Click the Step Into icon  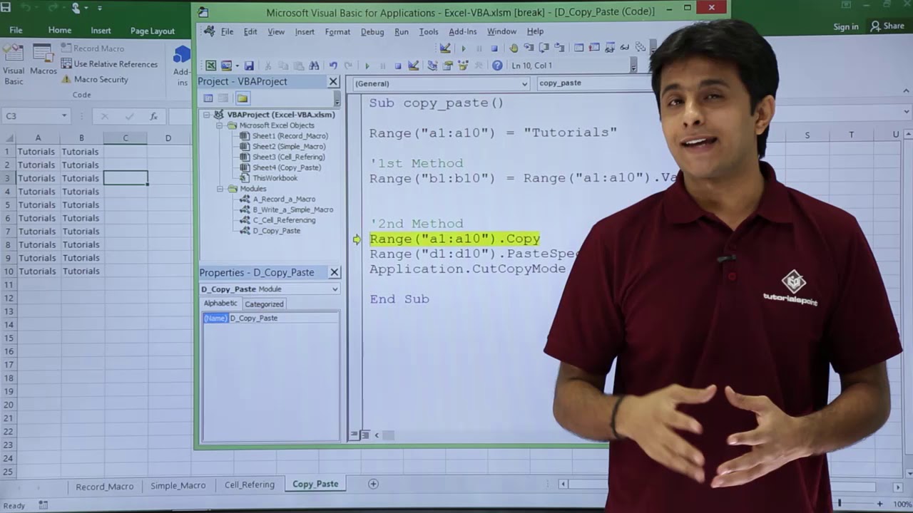coord(529,48)
